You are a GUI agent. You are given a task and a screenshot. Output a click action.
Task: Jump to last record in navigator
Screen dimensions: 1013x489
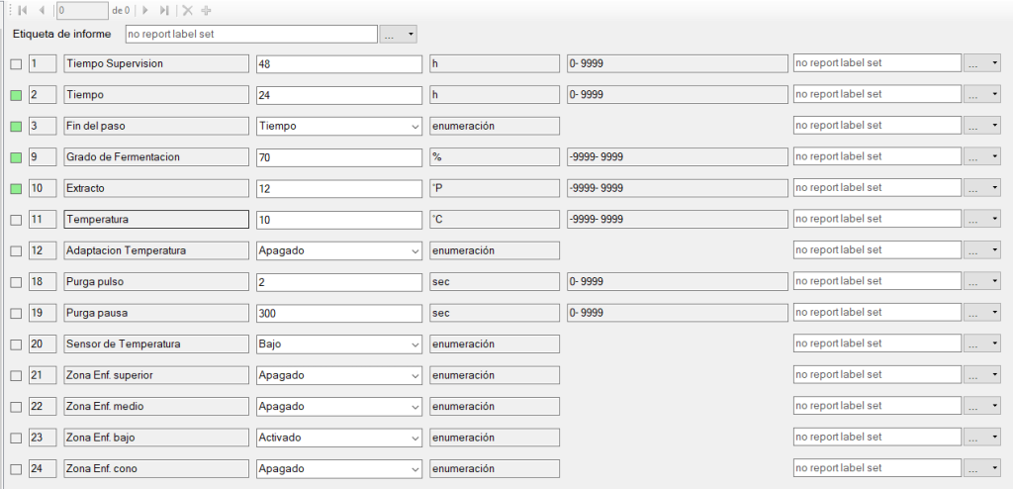[164, 11]
